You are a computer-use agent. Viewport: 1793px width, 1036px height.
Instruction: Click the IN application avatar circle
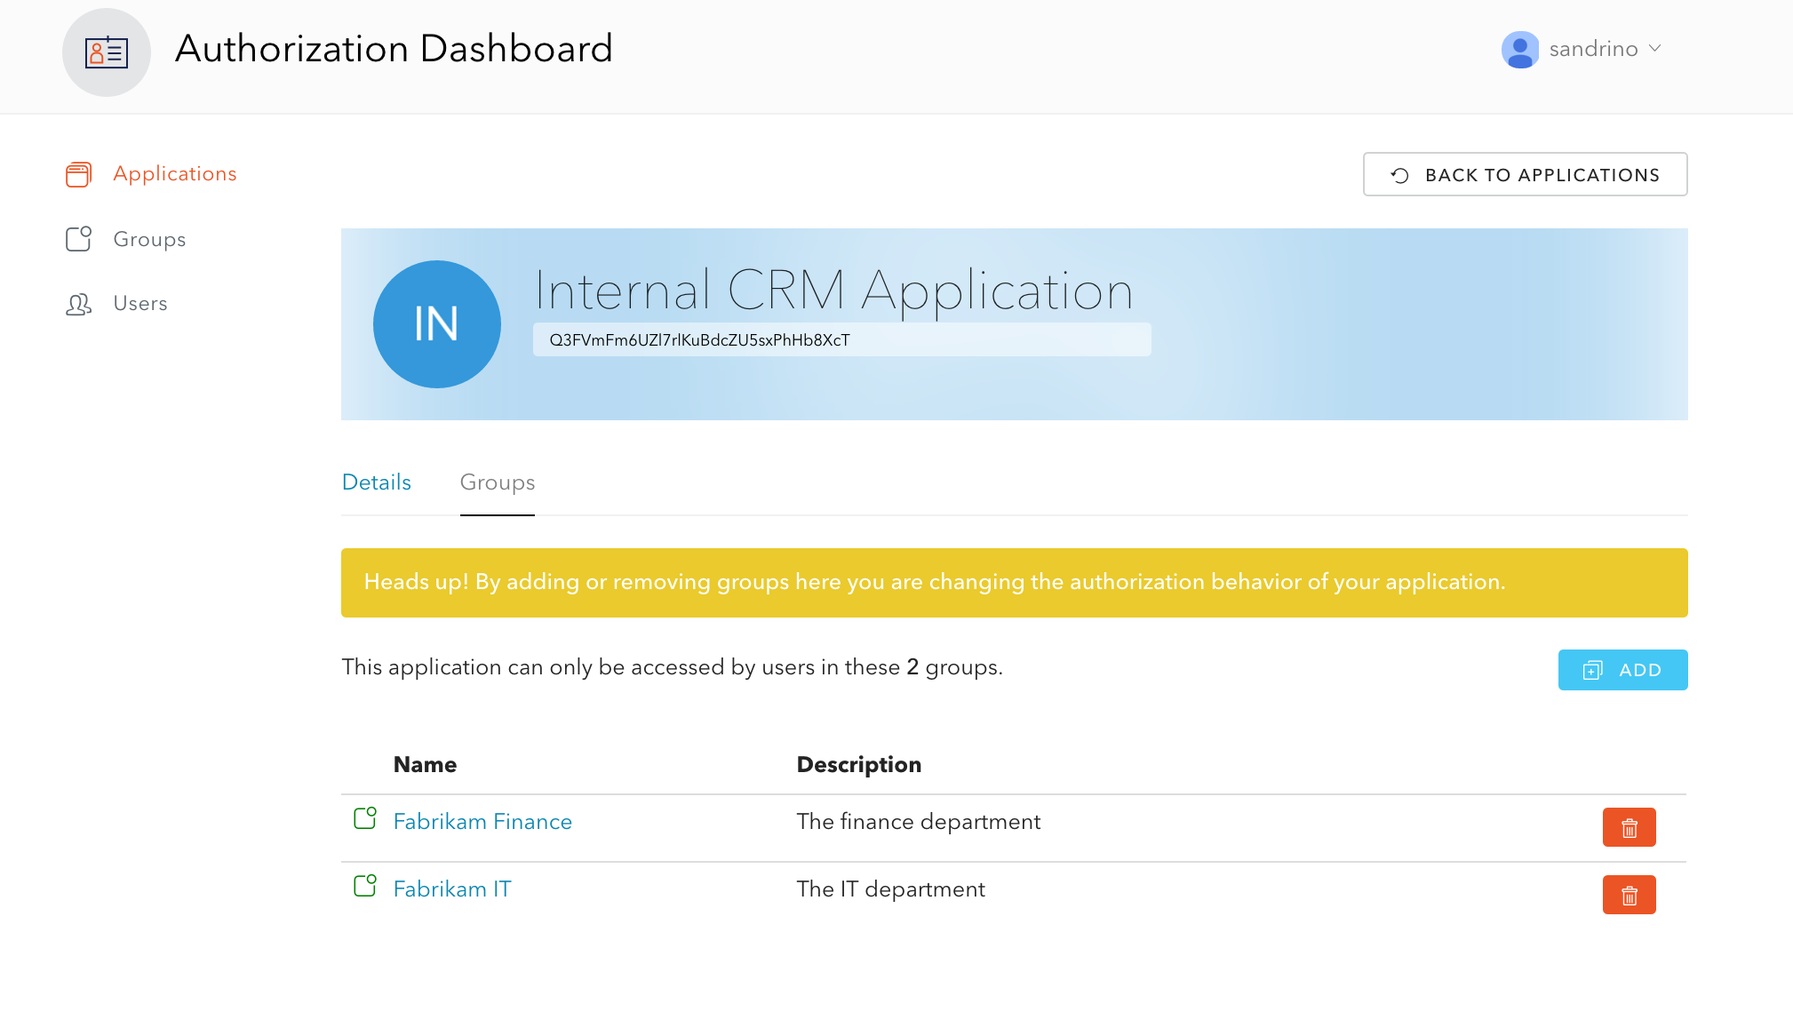[437, 324]
